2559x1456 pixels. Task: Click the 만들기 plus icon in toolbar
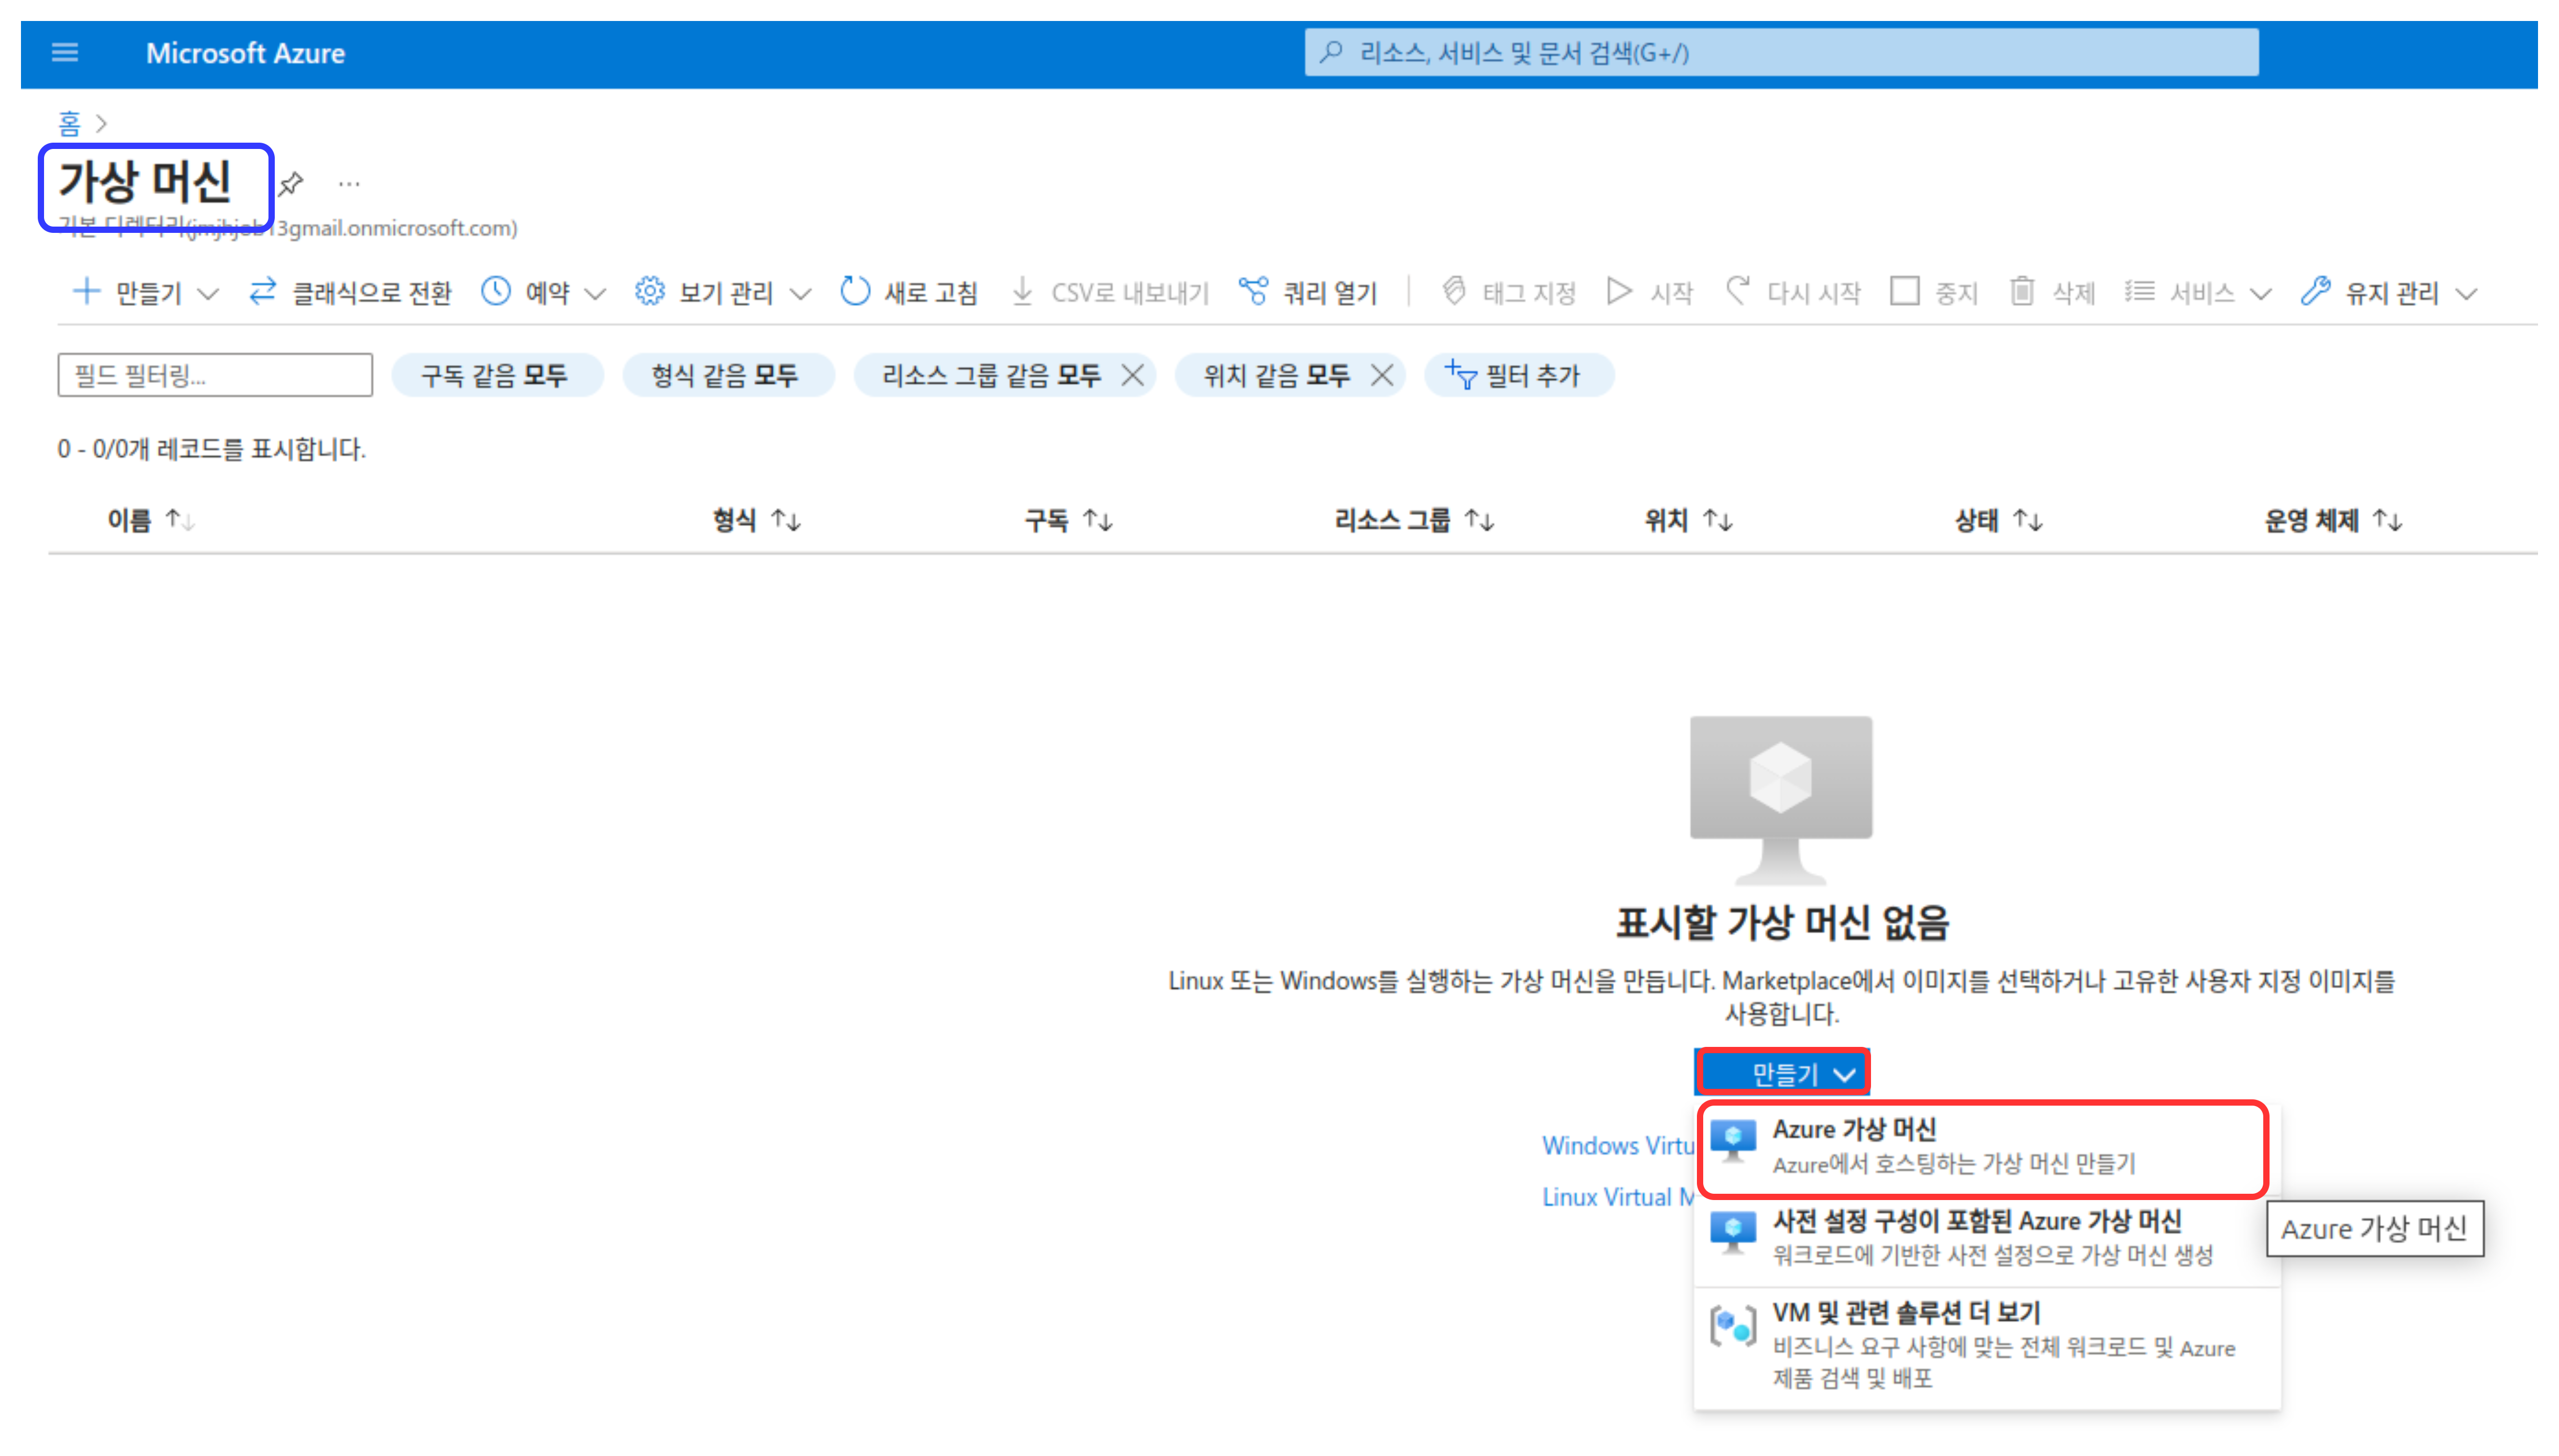click(87, 292)
